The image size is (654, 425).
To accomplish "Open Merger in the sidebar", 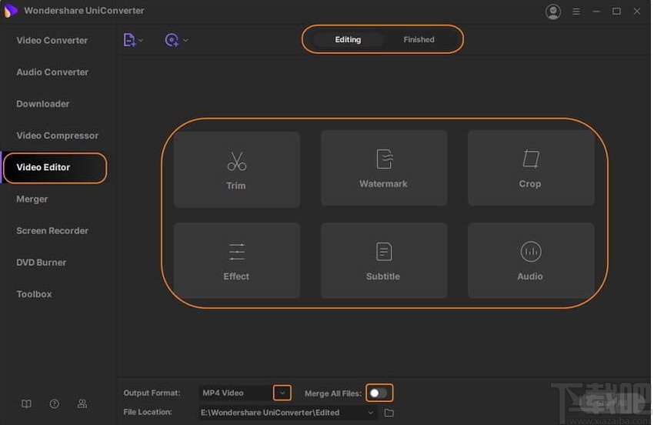I will 32,199.
